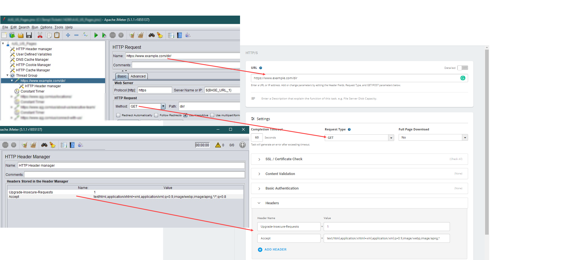Click the Function Helper list icon in upper toolbar

[171, 35]
